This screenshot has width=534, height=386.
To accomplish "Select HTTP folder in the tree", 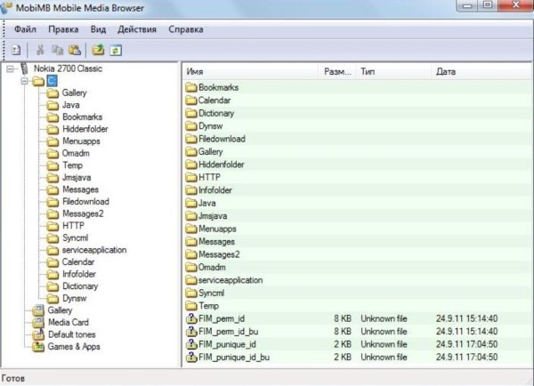I will pyautogui.click(x=73, y=226).
